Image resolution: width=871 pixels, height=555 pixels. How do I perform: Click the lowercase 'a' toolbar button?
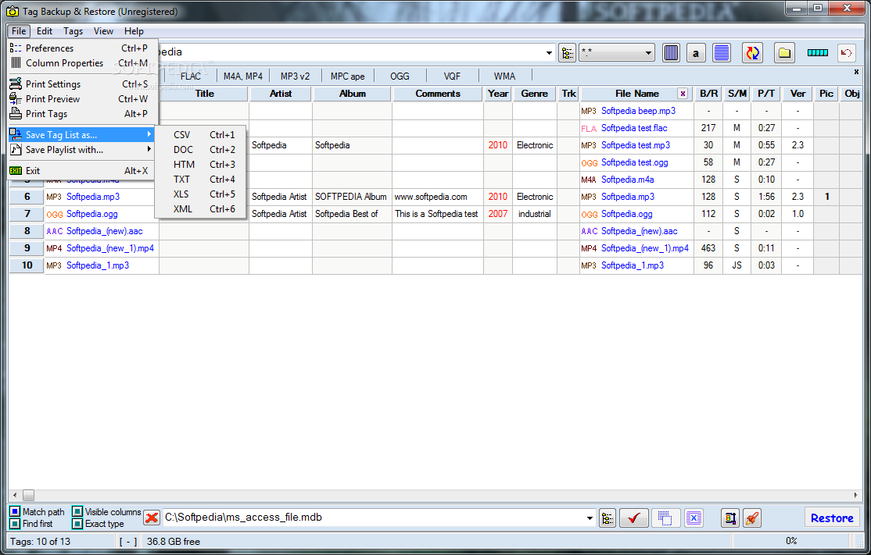point(695,53)
